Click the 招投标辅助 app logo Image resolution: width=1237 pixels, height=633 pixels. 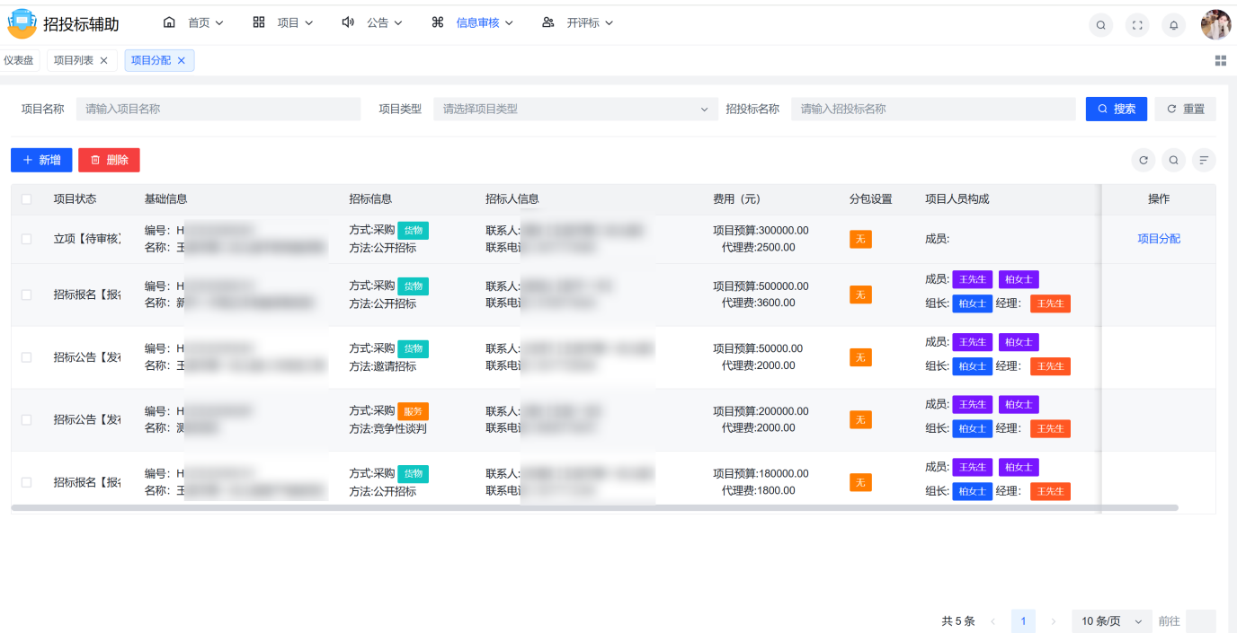click(x=22, y=23)
